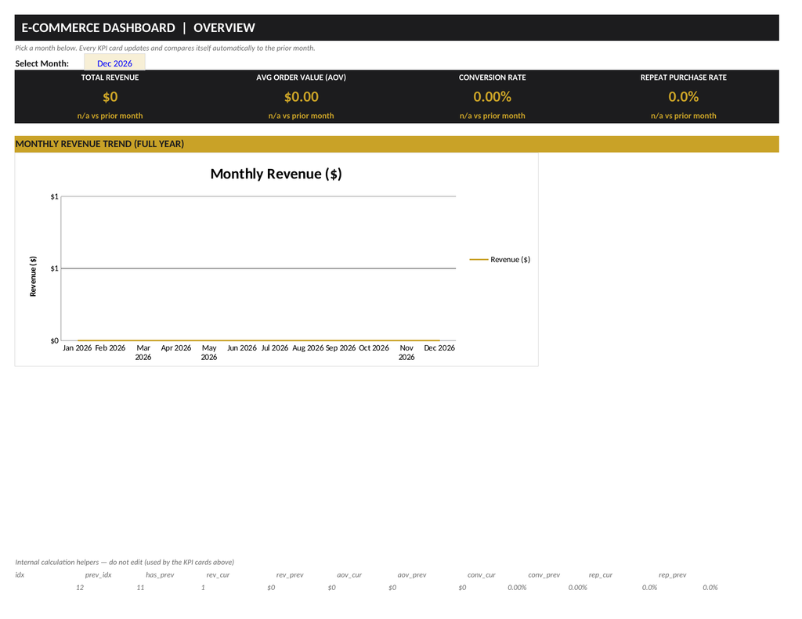This screenshot has width=802, height=619.
Task: Click 'n/a vs prior month' under Conversion Rate
Action: [492, 116]
